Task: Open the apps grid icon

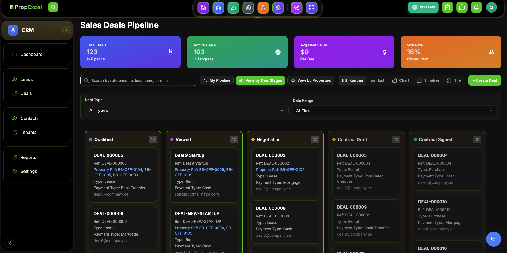Action: [311, 8]
